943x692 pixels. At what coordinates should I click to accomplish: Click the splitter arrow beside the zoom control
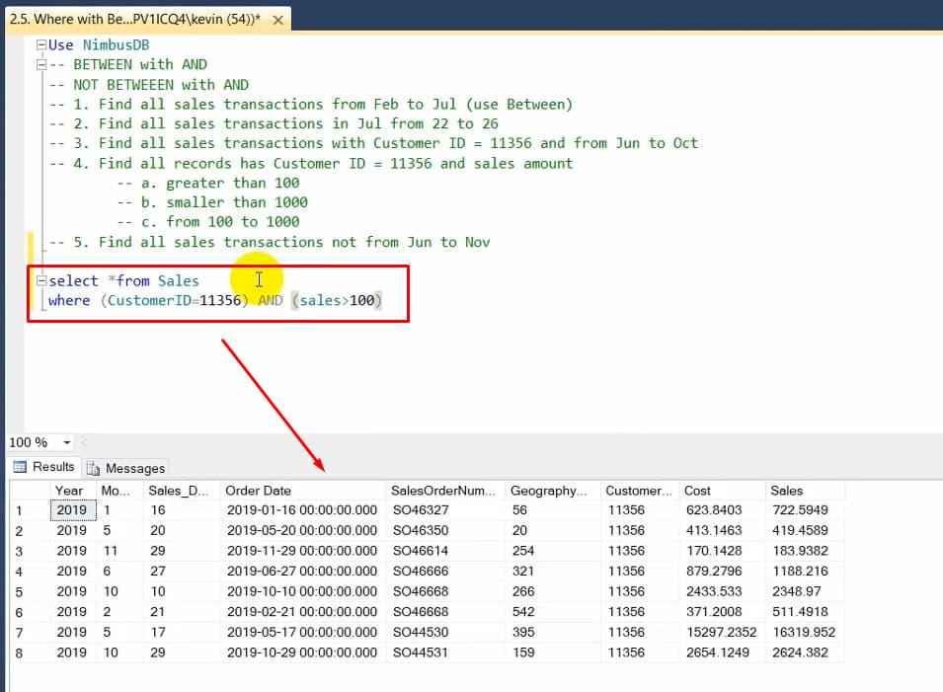[81, 442]
